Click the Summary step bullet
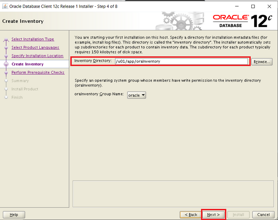The image size is (278, 220). click(x=6, y=81)
